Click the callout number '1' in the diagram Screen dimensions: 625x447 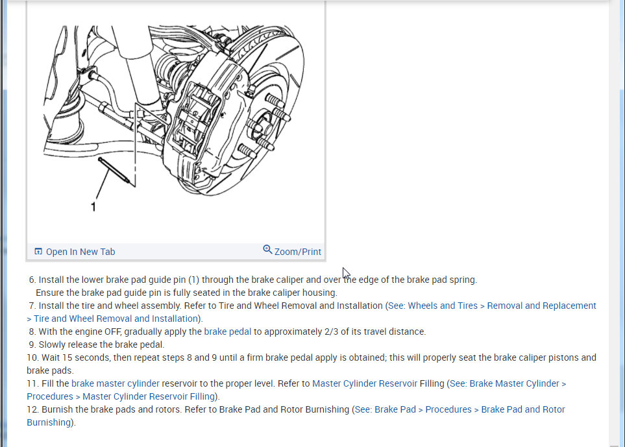coord(93,207)
